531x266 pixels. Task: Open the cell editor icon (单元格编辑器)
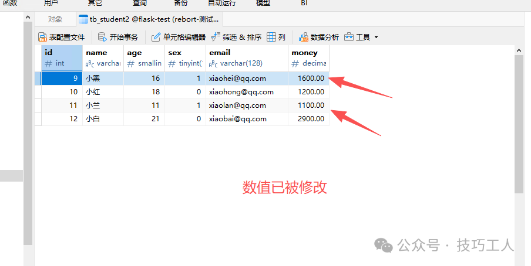pos(156,37)
